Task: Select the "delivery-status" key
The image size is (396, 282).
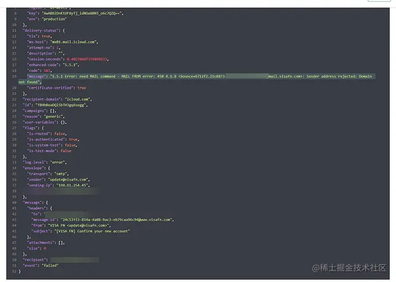Action: 40,30
